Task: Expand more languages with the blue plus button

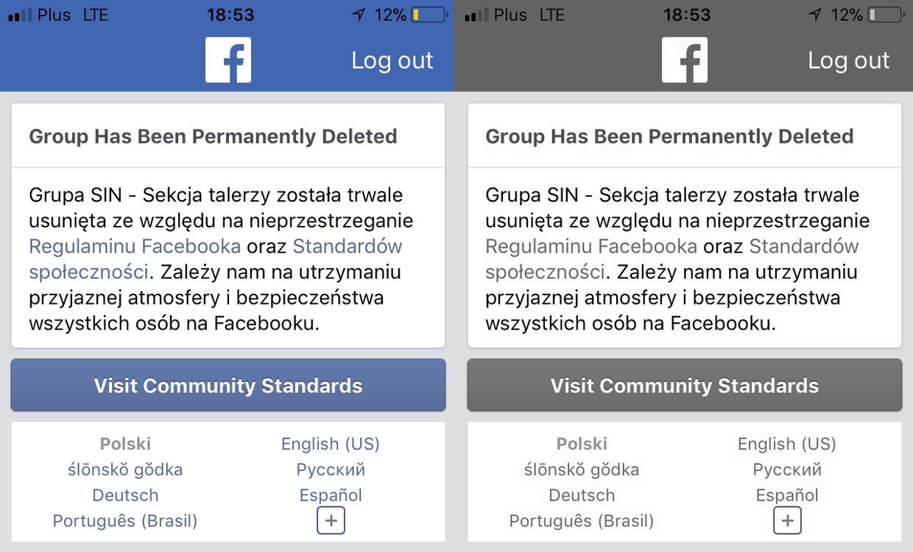Action: [331, 521]
